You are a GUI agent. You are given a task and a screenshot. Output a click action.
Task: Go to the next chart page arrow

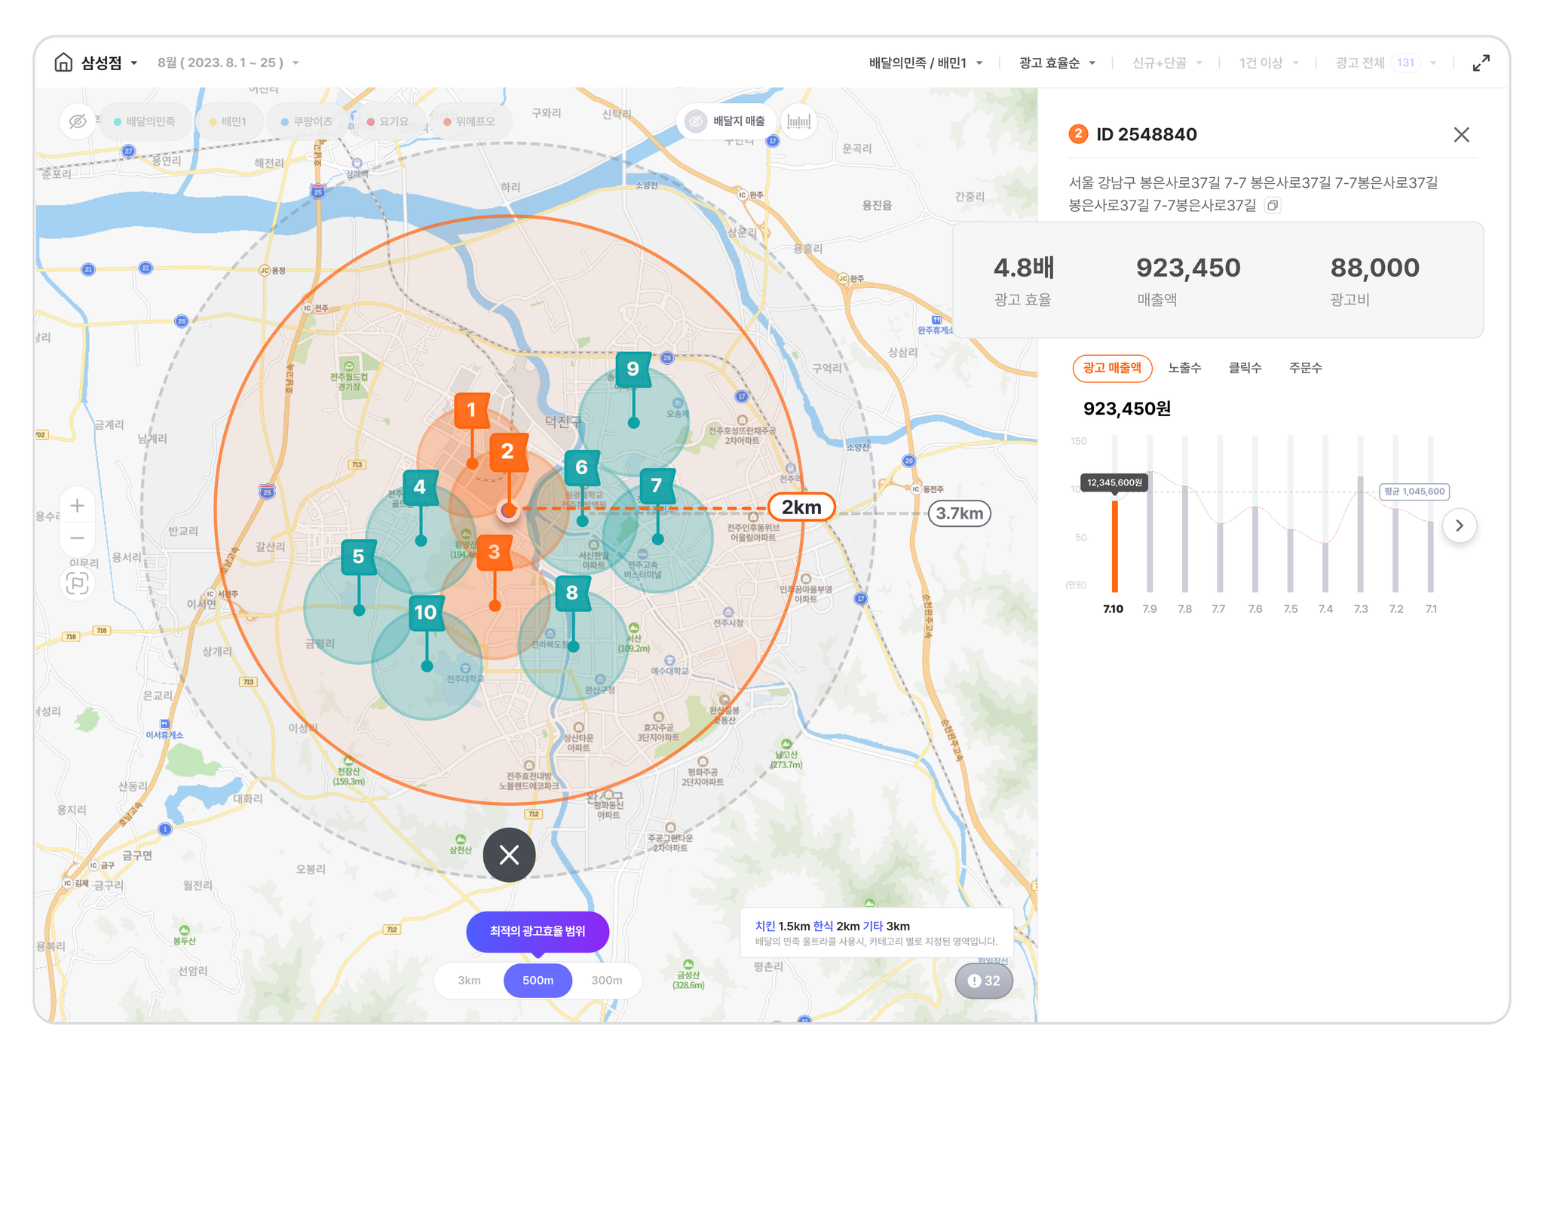[x=1460, y=525]
